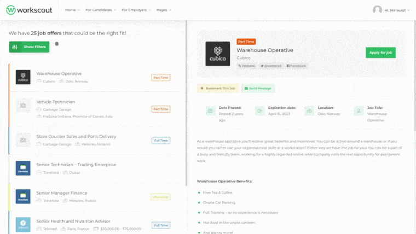
Task: Click the Expiration date clock icon
Action: coord(259,110)
